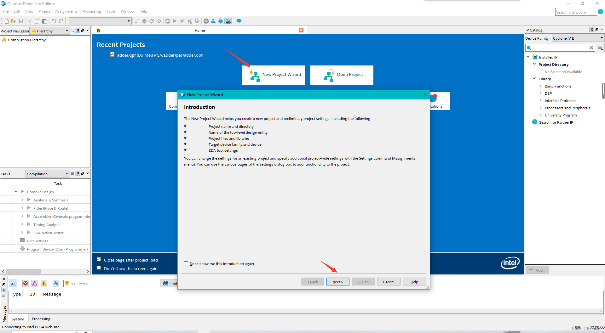Click the Cut scissors toolbar icon
Image resolution: width=605 pixels, height=333 pixels.
point(30,21)
